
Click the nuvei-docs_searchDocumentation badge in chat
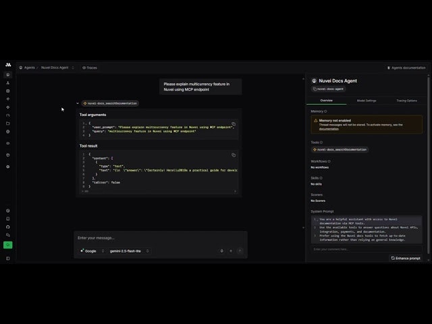click(x=110, y=103)
